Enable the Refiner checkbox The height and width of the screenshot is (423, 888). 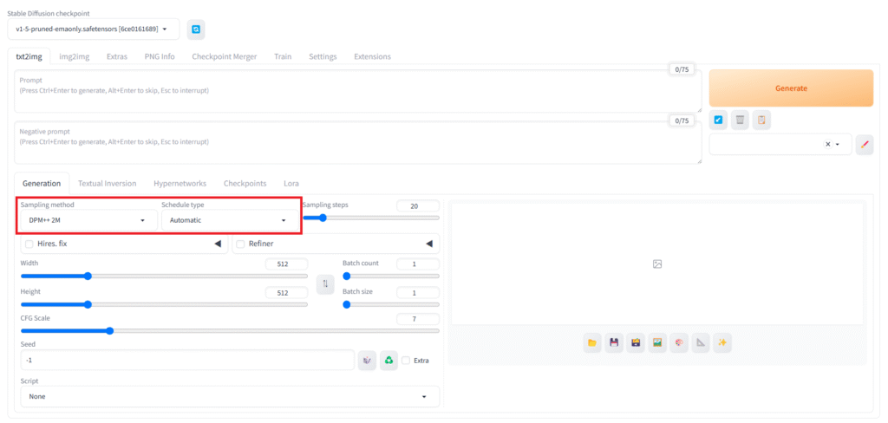(x=241, y=244)
